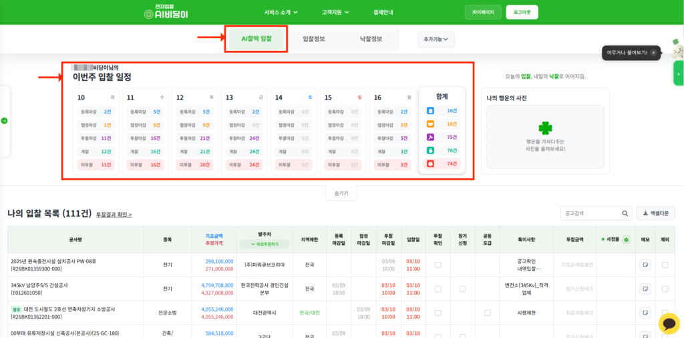Image resolution: width=684 pixels, height=338 pixels.
Task: Open memo icon for 2025년 완속충전시설 row
Action: point(645,265)
